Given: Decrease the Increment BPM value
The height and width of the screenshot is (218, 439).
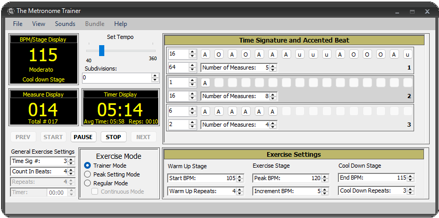Looking at the screenshot, I should pos(325,193).
